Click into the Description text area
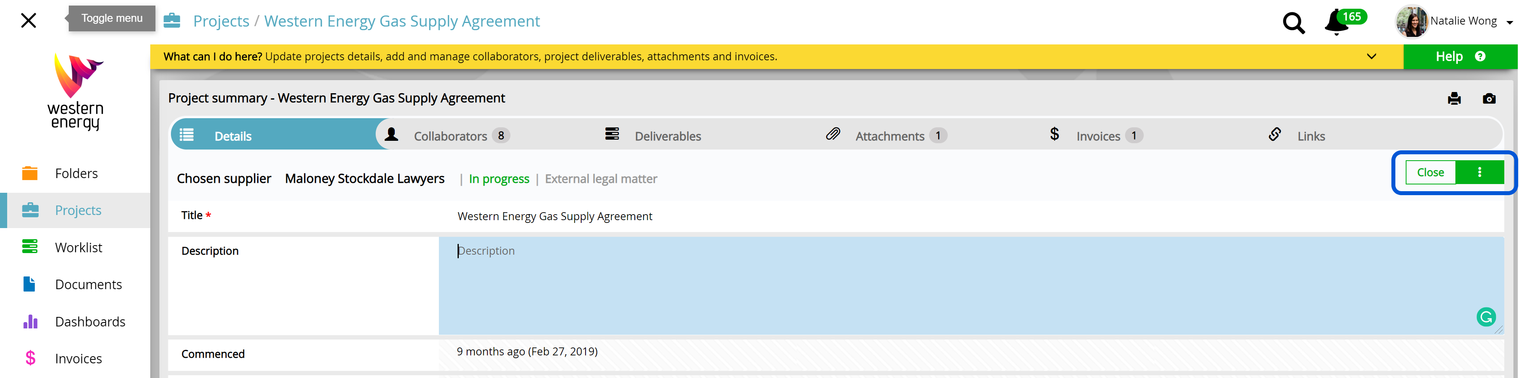The width and height of the screenshot is (1519, 378). (x=971, y=286)
